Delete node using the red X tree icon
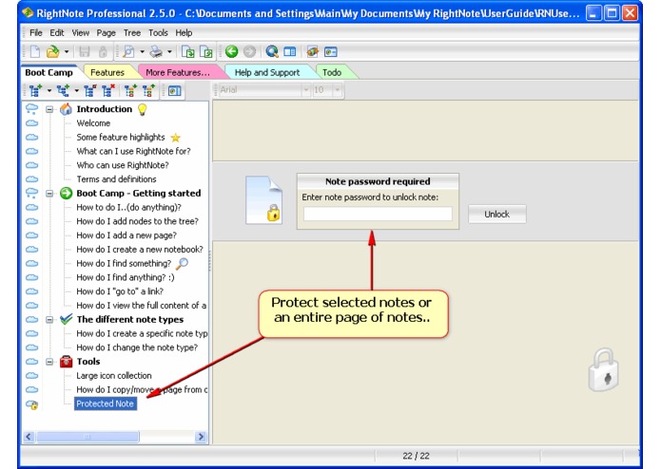 click(x=107, y=90)
